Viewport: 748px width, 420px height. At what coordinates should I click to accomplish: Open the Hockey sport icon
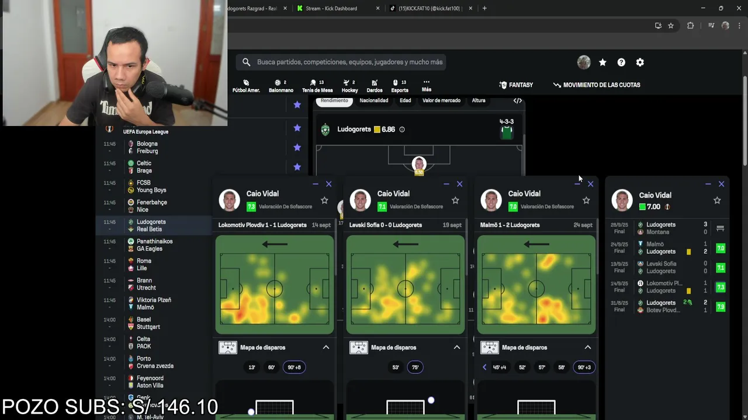[349, 86]
